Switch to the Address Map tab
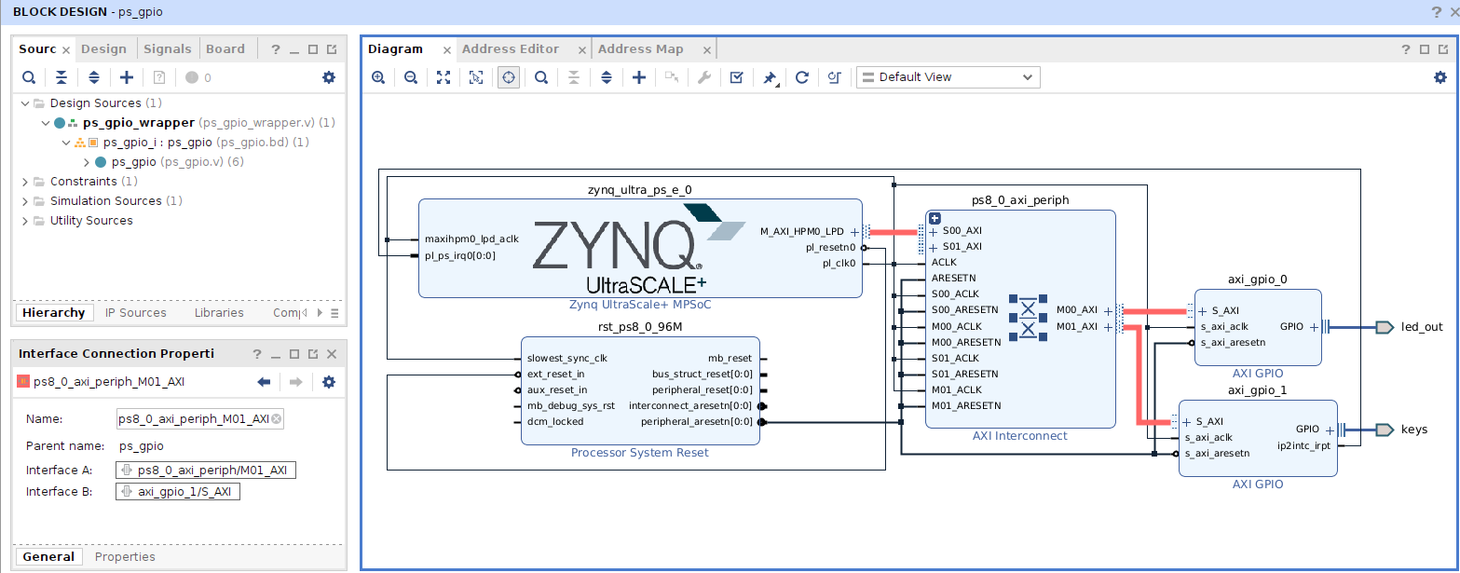Viewport: 1460px width, 573px height. click(x=641, y=49)
